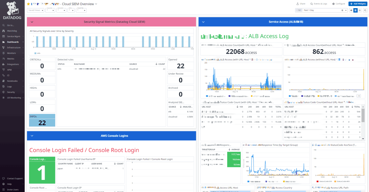Click Share in the top bar

(x=301, y=4)
